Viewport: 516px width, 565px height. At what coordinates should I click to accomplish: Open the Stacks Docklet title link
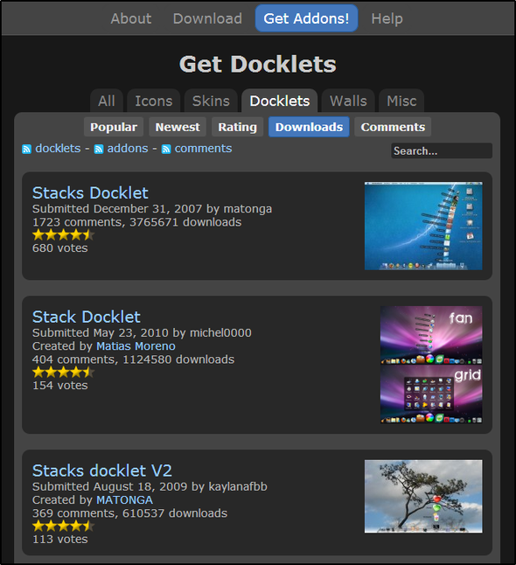[90, 192]
